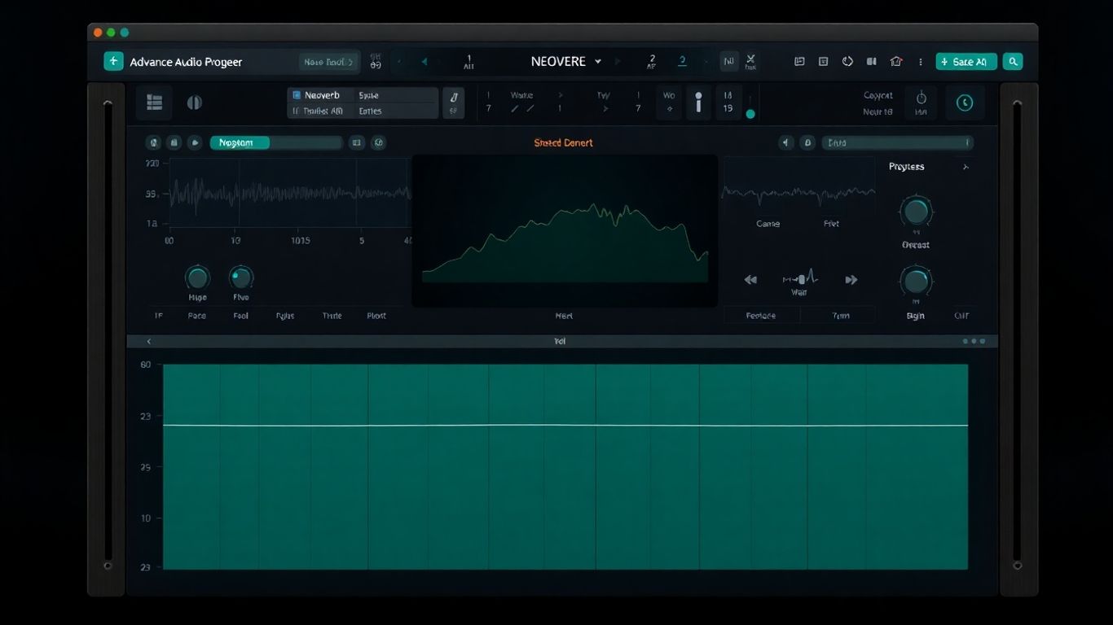Click the search magnifier icon top right
Screen dimensions: 1113x625
[1013, 61]
